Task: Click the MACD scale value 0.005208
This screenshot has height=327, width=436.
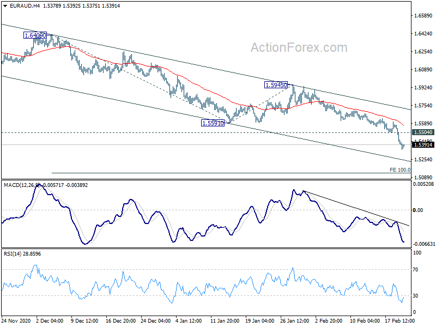Action: (423, 184)
